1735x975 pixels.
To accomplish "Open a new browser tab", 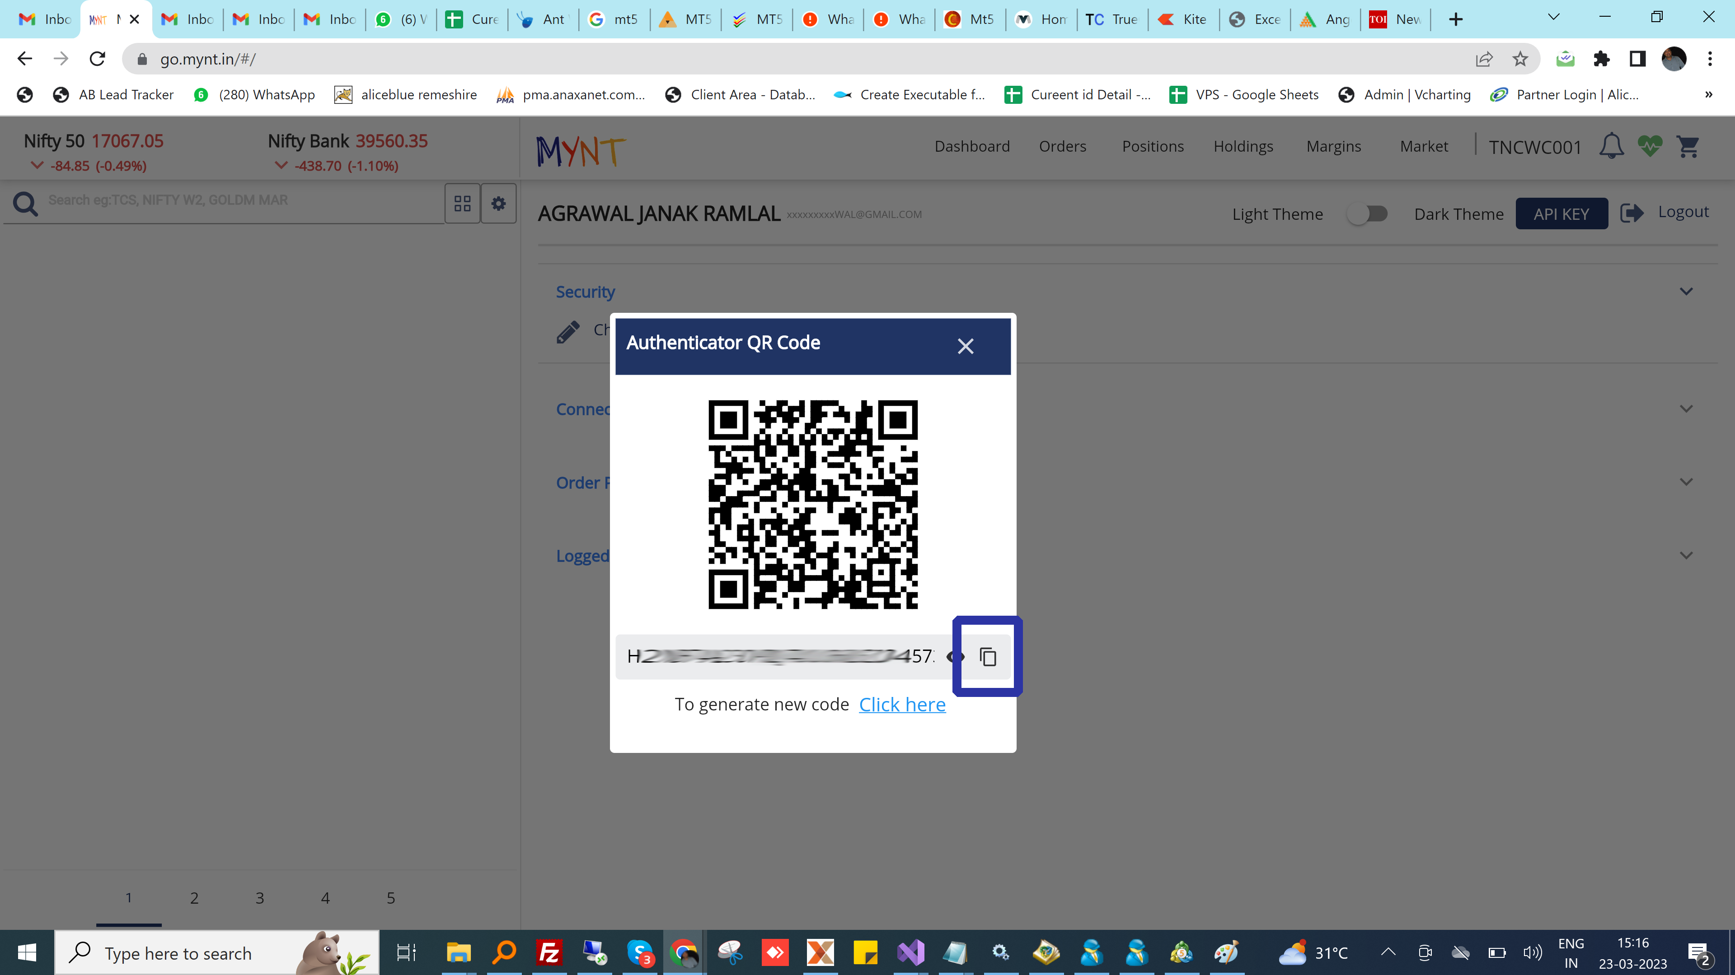I will (x=1455, y=19).
